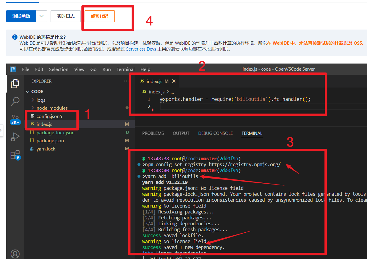Expand the logs folder
Screen dimensions: 367x259
pyautogui.click(x=33, y=100)
